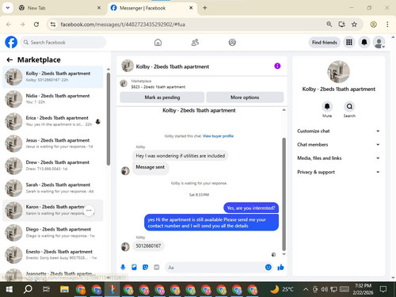
Task: Open the Chrome three-dot menu
Action: (387, 25)
